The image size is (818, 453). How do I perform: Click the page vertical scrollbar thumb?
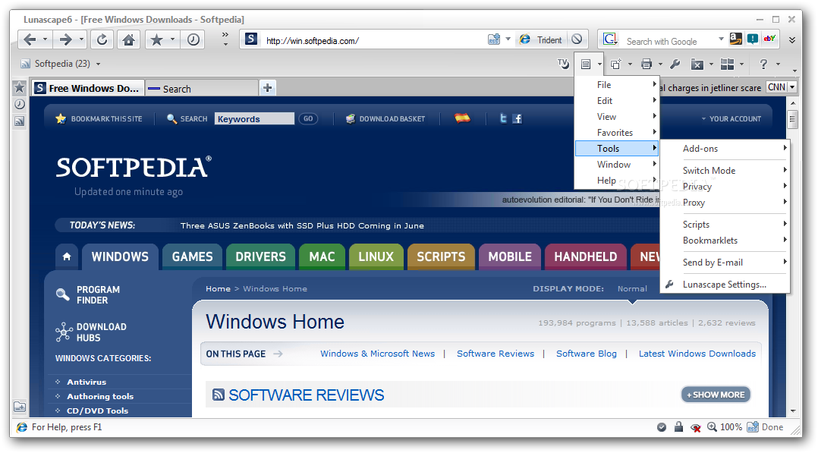click(x=792, y=120)
